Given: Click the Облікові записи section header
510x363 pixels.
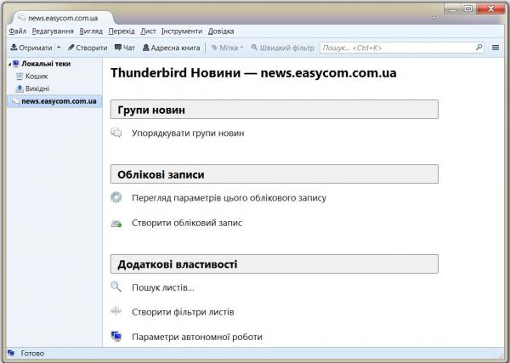Looking at the screenshot, I should [x=275, y=174].
